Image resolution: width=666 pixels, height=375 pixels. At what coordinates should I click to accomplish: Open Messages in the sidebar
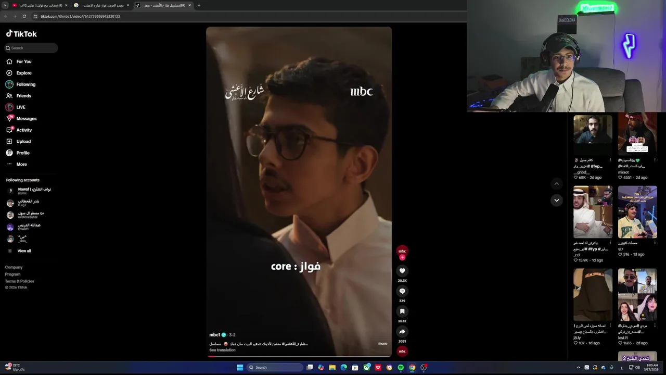click(21, 119)
